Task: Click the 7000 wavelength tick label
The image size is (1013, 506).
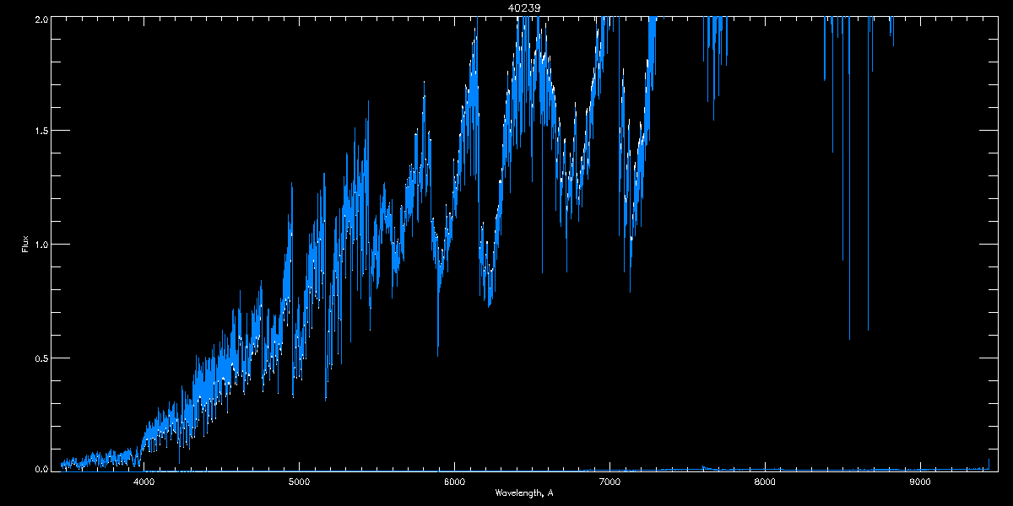Action: click(x=609, y=482)
